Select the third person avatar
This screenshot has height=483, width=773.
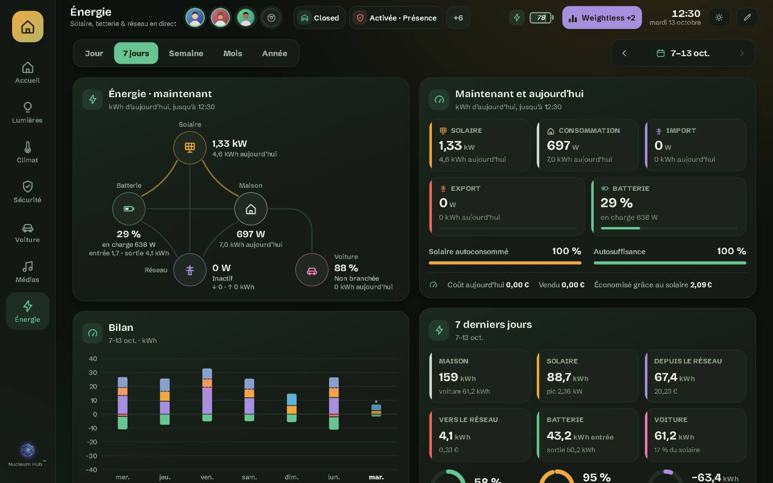(245, 18)
